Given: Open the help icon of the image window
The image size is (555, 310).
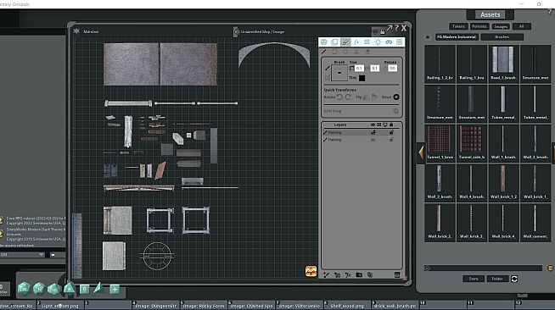Looking at the screenshot, I should pyautogui.click(x=396, y=28).
